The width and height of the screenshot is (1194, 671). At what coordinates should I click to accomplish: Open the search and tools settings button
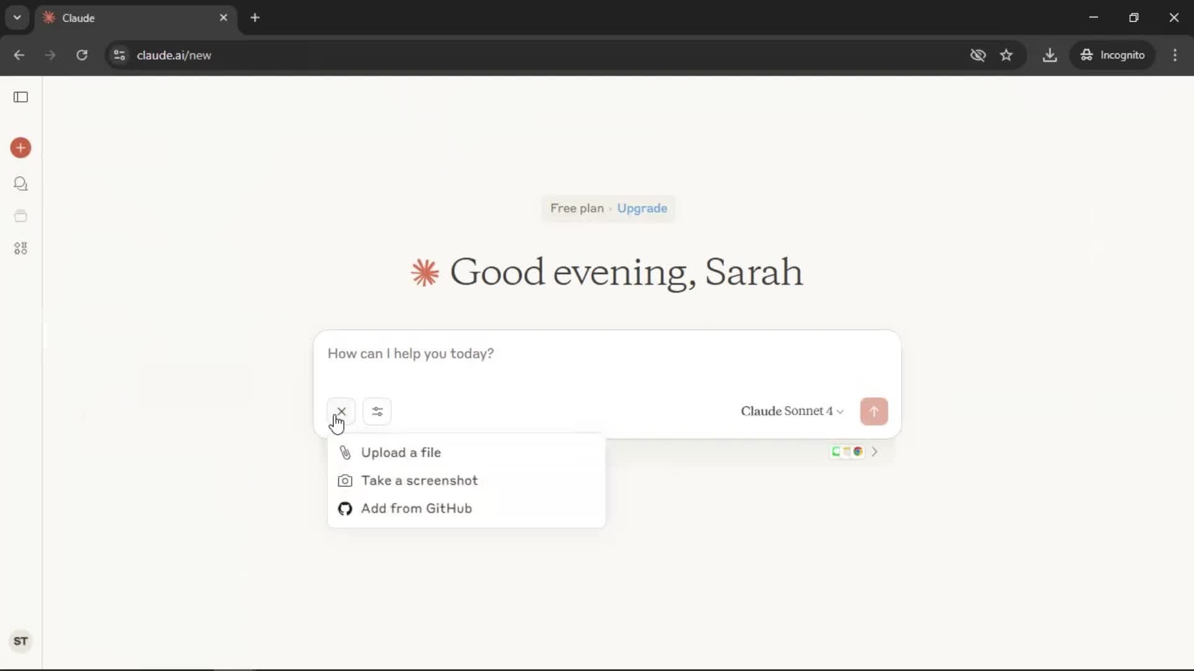tap(377, 411)
